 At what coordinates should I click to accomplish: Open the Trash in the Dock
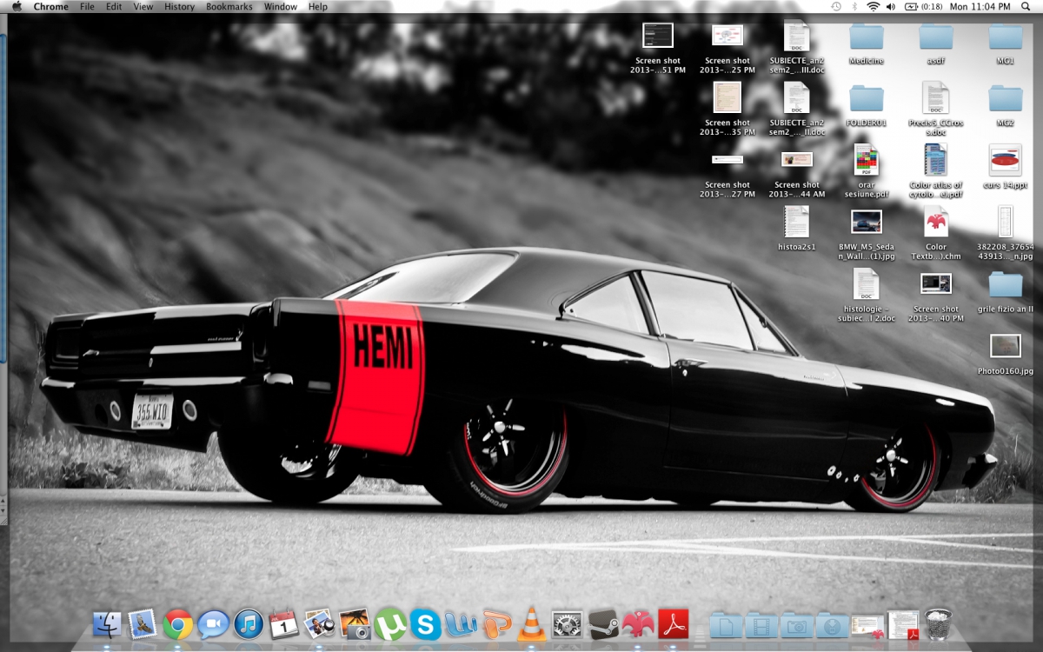pyautogui.click(x=939, y=623)
